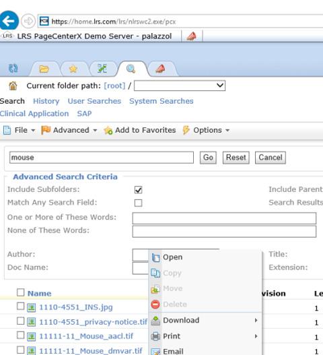This screenshot has height=355, width=323.
Task: Choose Print in the context menu
Action: point(205,336)
